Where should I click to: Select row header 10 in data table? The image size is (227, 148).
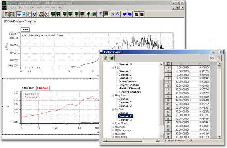click(x=168, y=100)
